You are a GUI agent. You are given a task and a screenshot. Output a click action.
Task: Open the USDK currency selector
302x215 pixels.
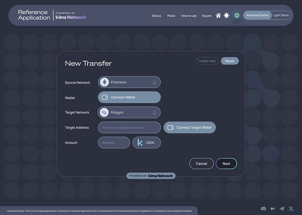146,143
